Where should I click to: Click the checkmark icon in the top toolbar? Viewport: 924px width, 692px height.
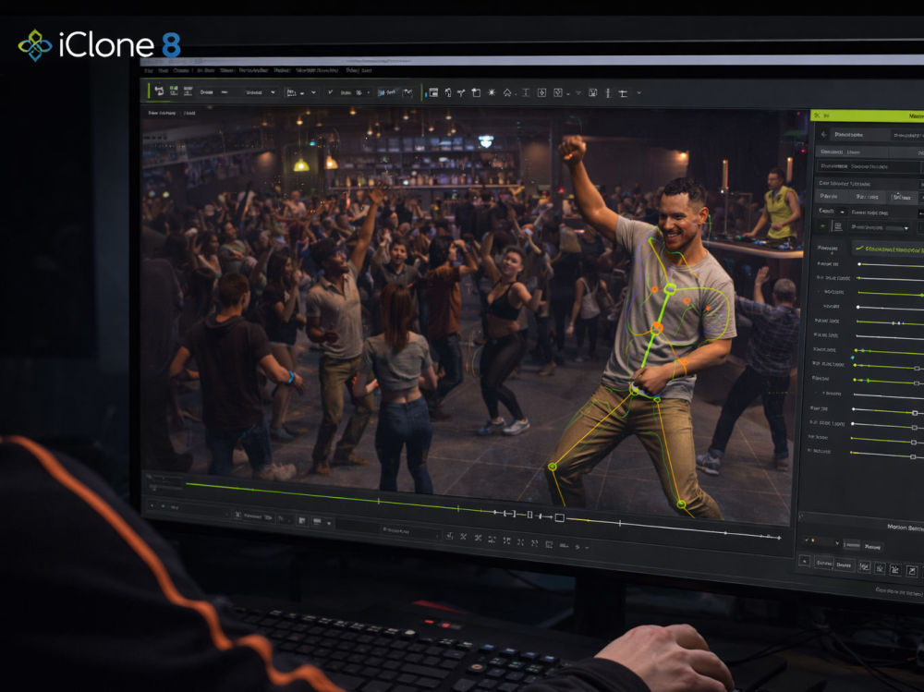330,92
